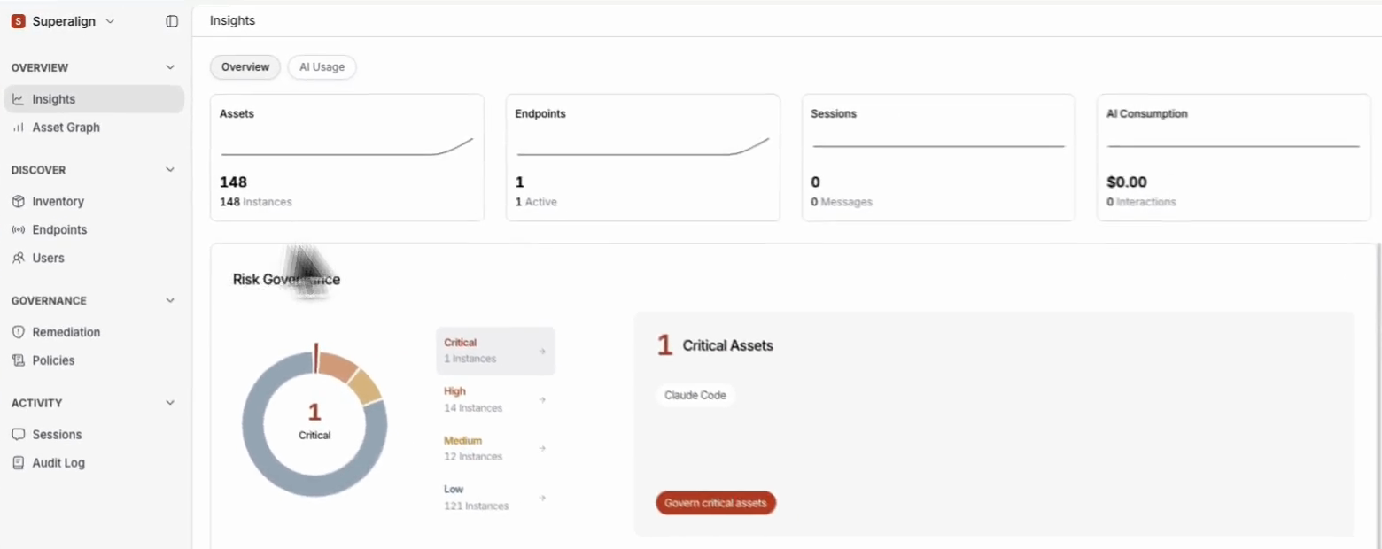Image resolution: width=1382 pixels, height=549 pixels.
Task: Open the AI Consumption card
Action: (x=1234, y=158)
